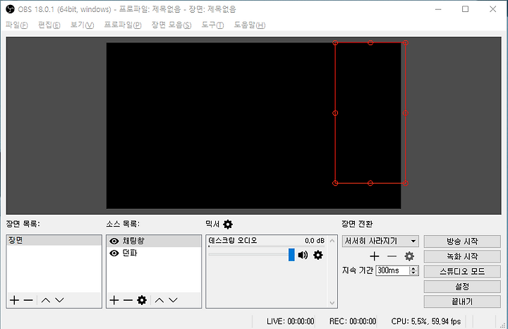Click the 방송 시작 button
This screenshot has width=508, height=329.
click(x=462, y=241)
